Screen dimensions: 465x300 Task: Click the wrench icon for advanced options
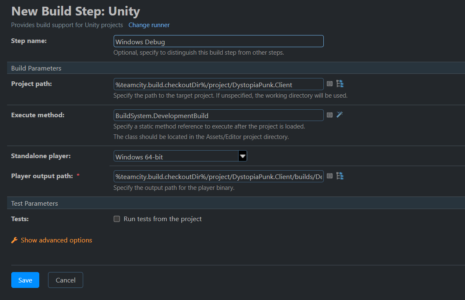point(14,240)
